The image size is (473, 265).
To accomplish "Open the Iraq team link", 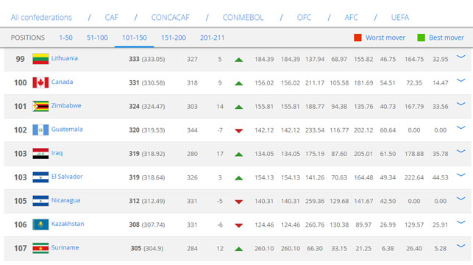I will click(x=57, y=152).
